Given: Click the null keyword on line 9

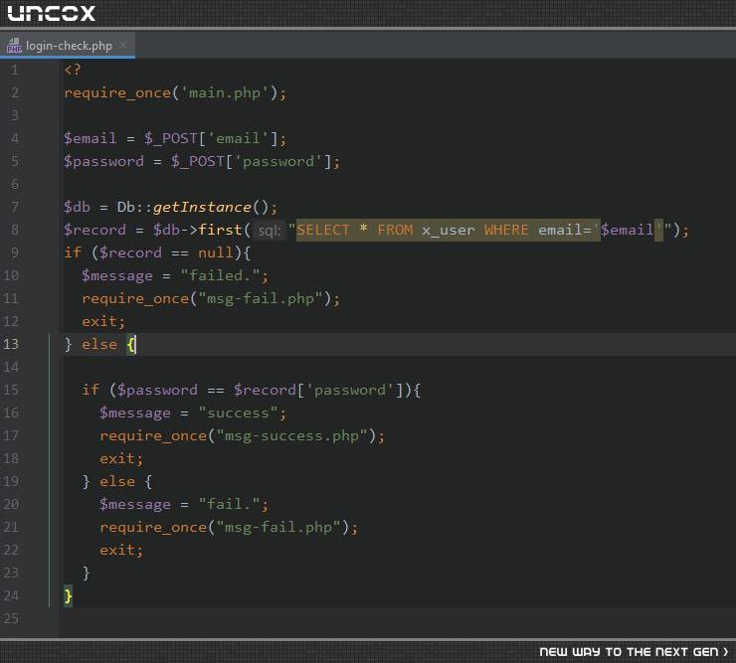Looking at the screenshot, I should (216, 252).
